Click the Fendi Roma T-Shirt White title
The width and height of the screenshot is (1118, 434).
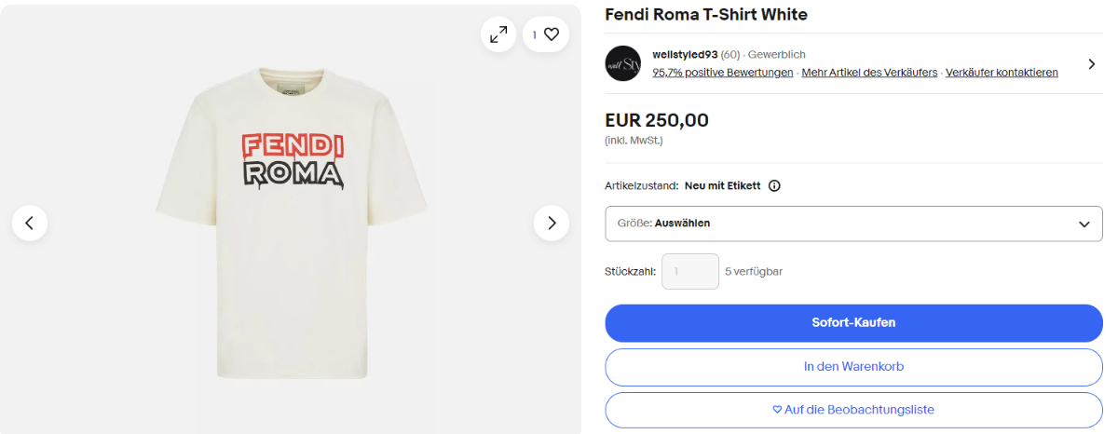point(706,15)
